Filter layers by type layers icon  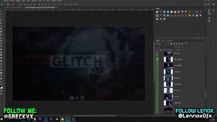click(177, 44)
